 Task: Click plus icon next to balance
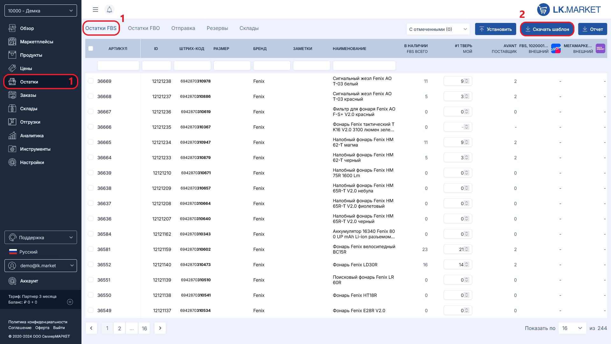[70, 302]
